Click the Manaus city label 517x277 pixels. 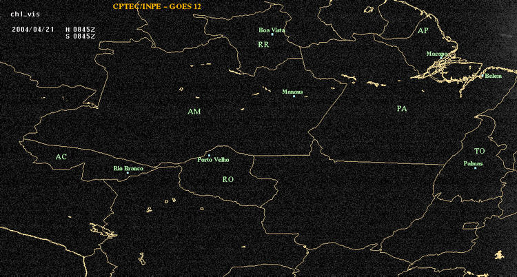coord(292,92)
